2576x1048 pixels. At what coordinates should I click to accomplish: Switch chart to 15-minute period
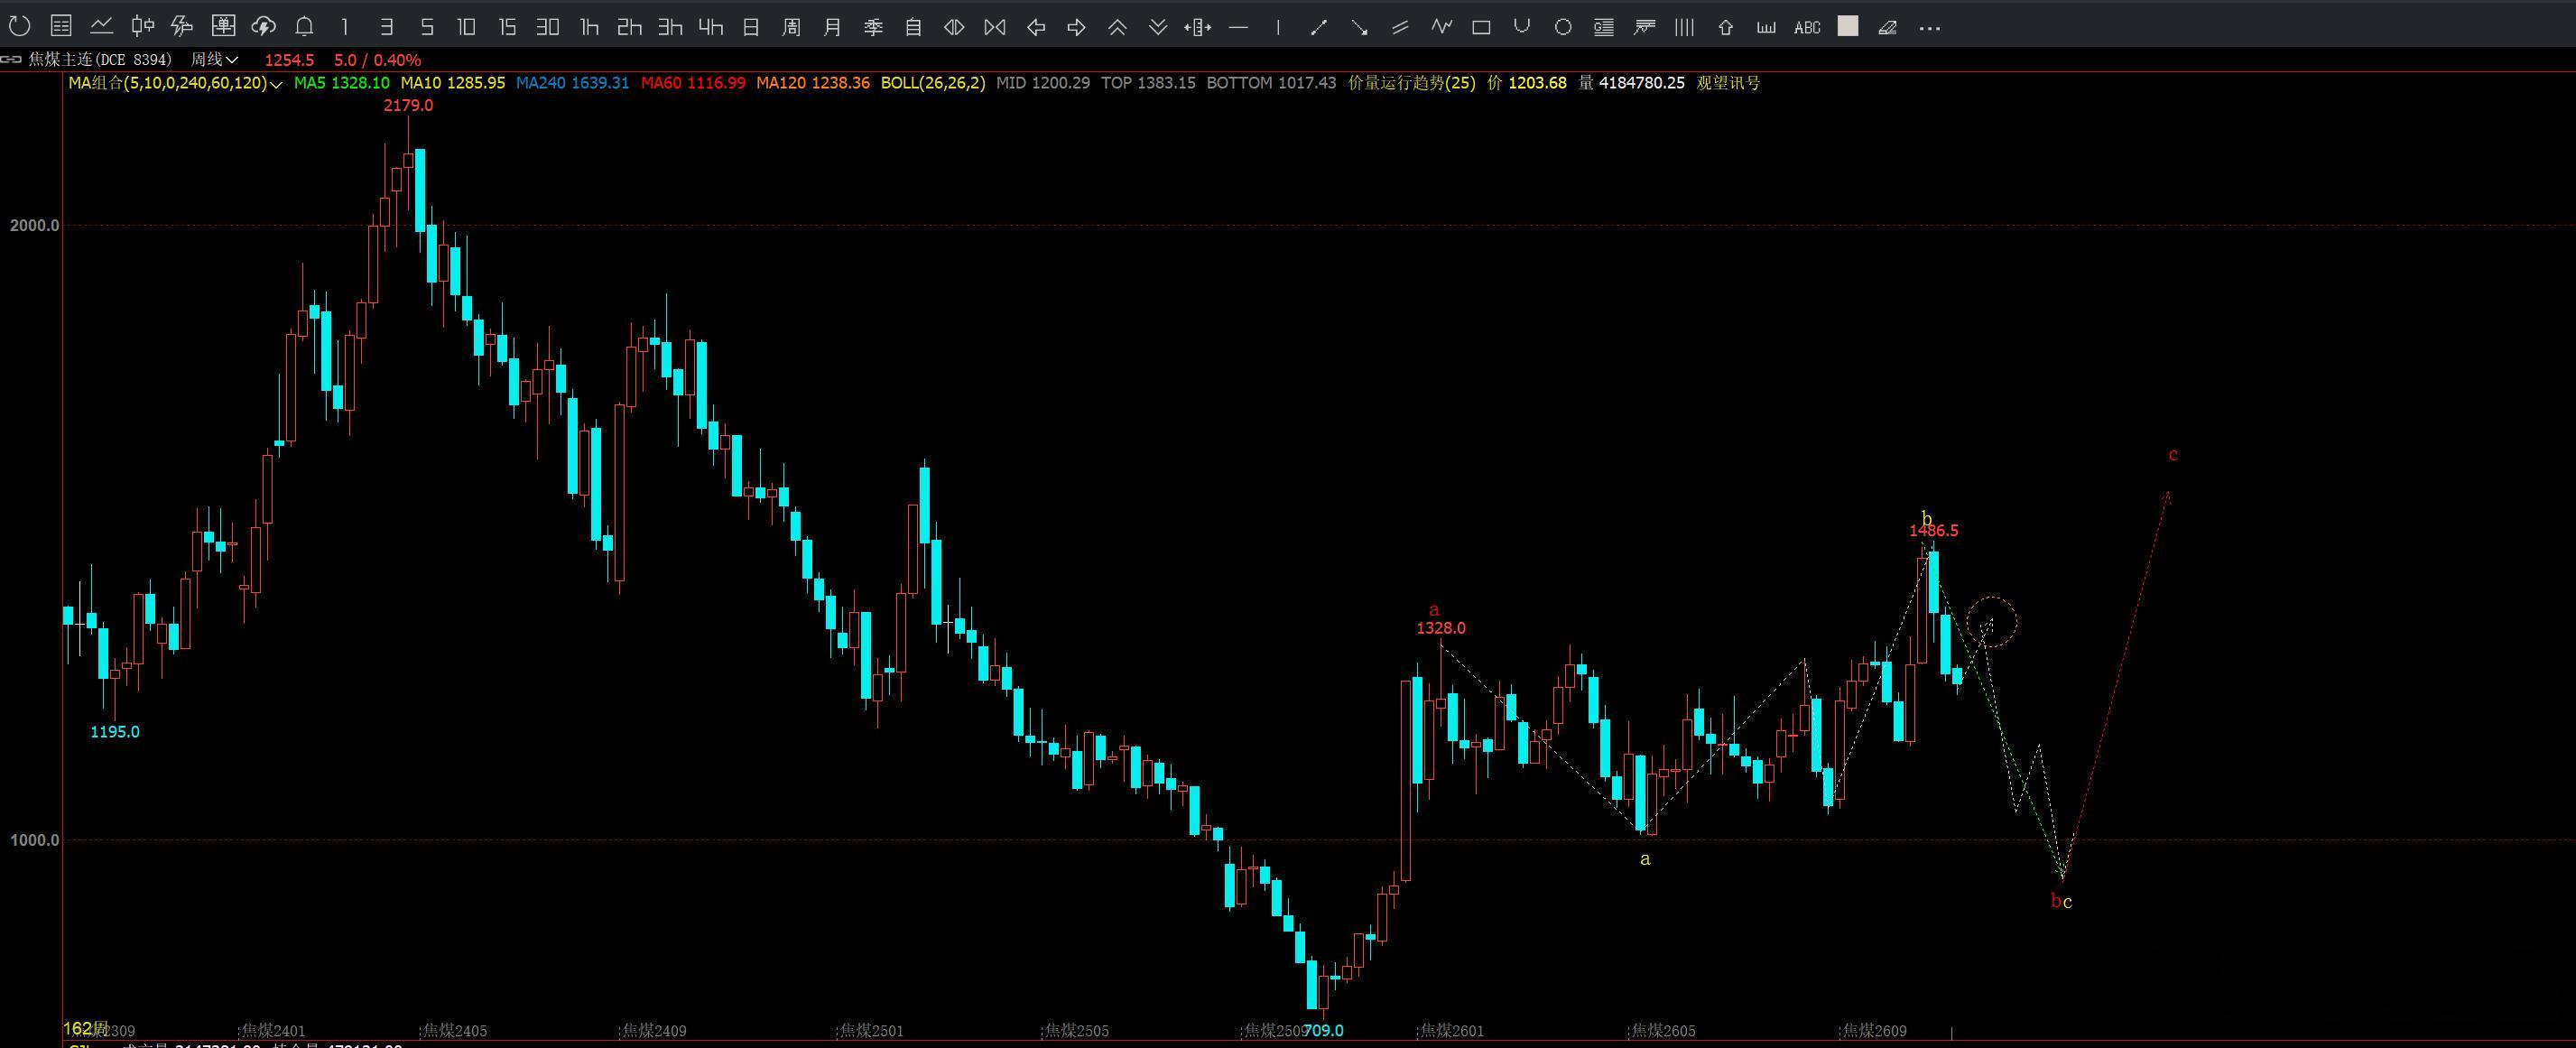click(507, 27)
